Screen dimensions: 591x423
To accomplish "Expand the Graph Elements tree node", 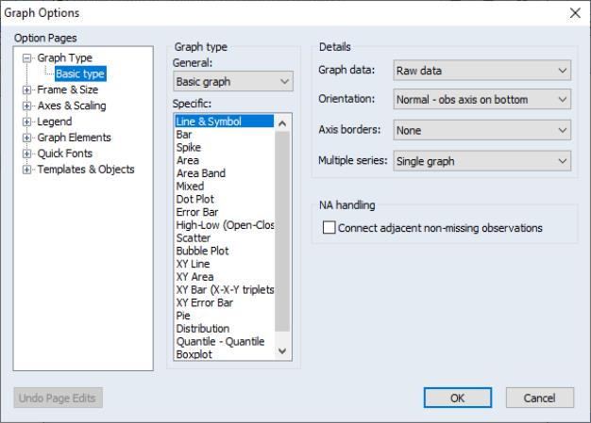I will tap(26, 138).
